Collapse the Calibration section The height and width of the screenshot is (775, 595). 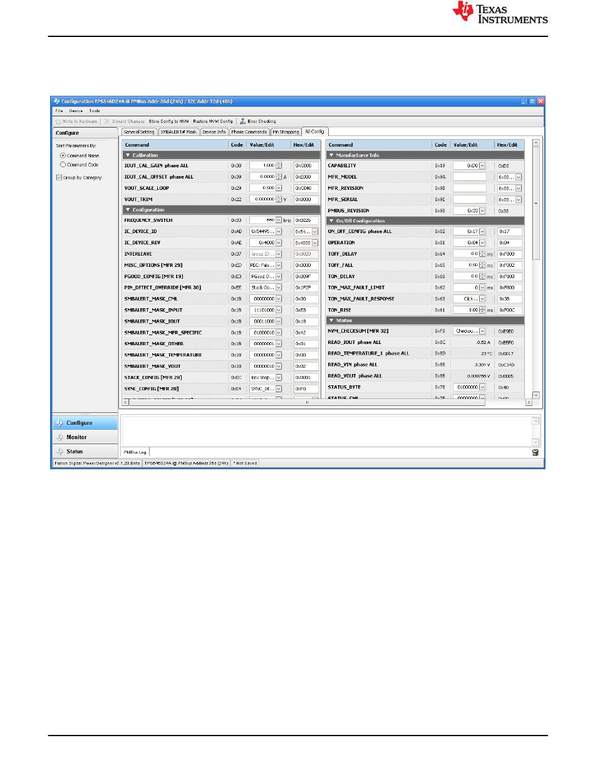coord(128,155)
